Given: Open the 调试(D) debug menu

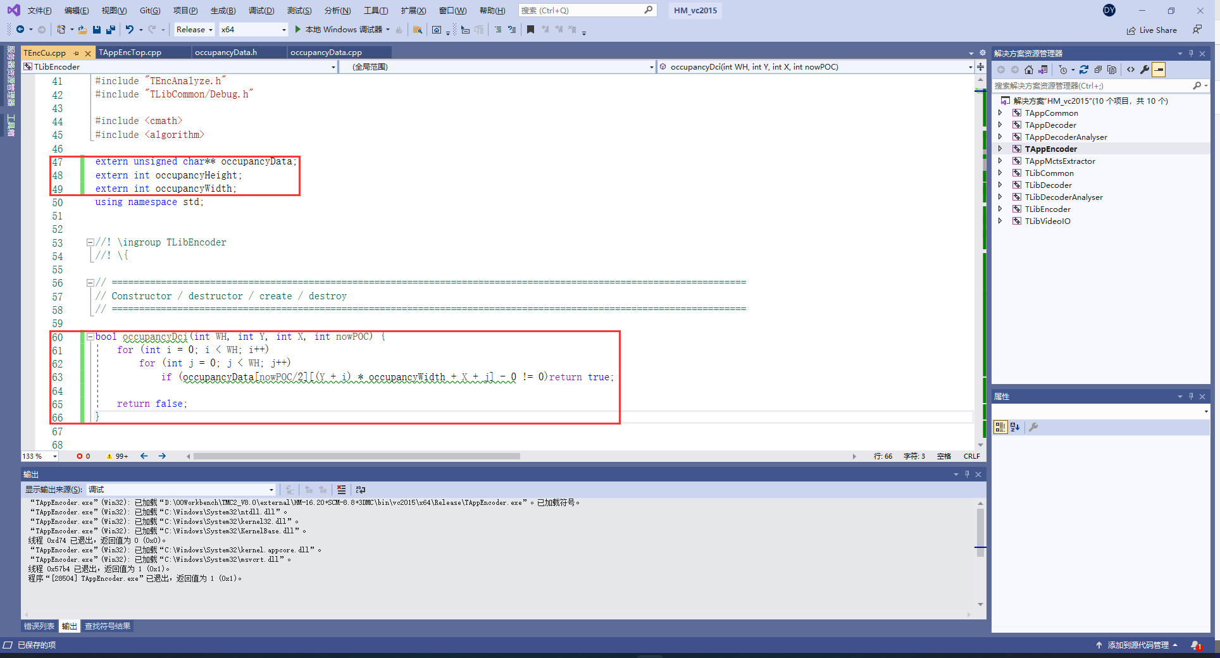Looking at the screenshot, I should pos(261,10).
